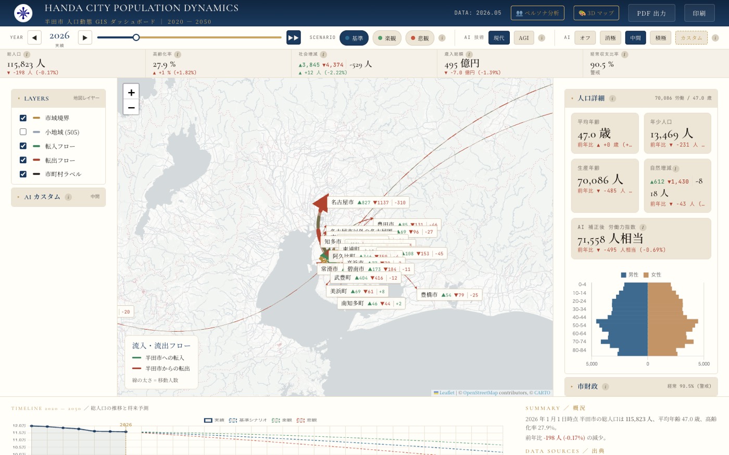Show info tooltip for 総人口
The height and width of the screenshot is (455, 729).
tap(27, 55)
